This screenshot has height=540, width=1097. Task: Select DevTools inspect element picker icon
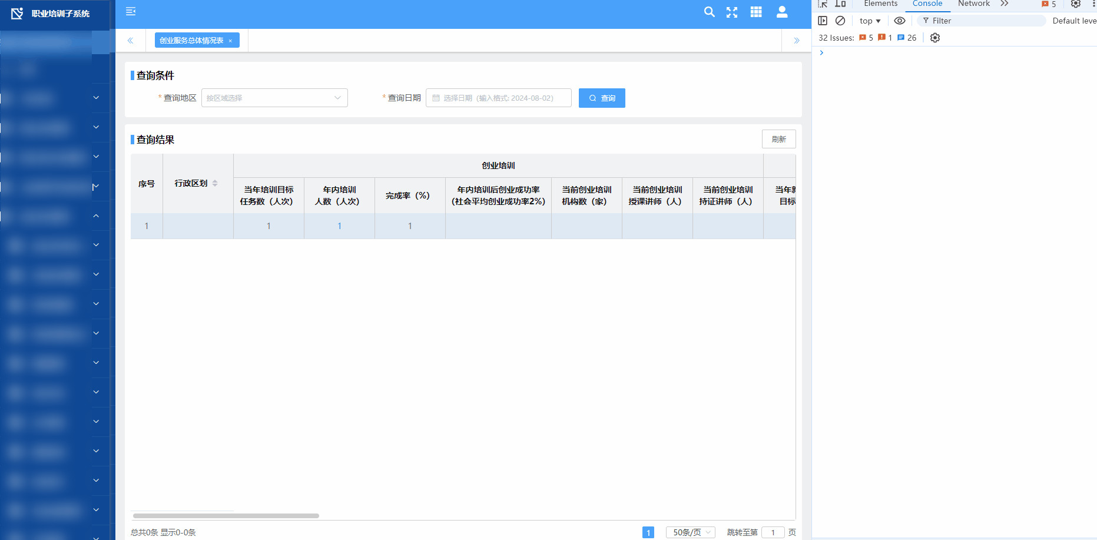tap(823, 4)
